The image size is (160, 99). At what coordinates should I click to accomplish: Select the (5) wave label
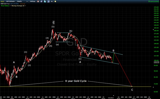point(53,27)
